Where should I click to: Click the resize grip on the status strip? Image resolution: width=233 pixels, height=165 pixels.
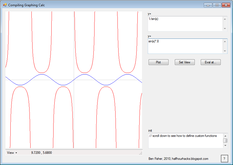coord(141,153)
